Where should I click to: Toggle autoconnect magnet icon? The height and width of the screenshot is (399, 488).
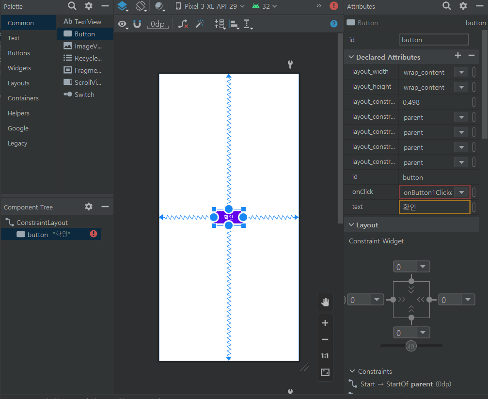click(137, 24)
